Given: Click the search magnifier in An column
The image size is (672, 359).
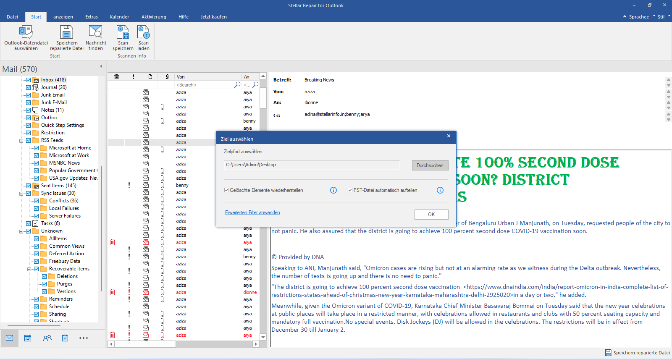Looking at the screenshot, I should pyautogui.click(x=255, y=85).
